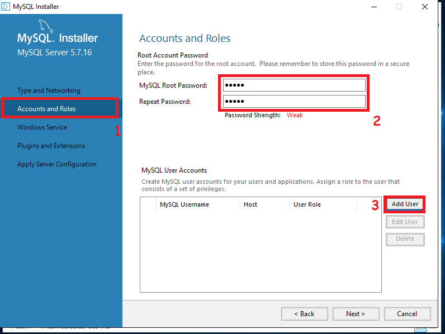
Task: Open the Plugins and Extensions step
Action: tap(51, 146)
